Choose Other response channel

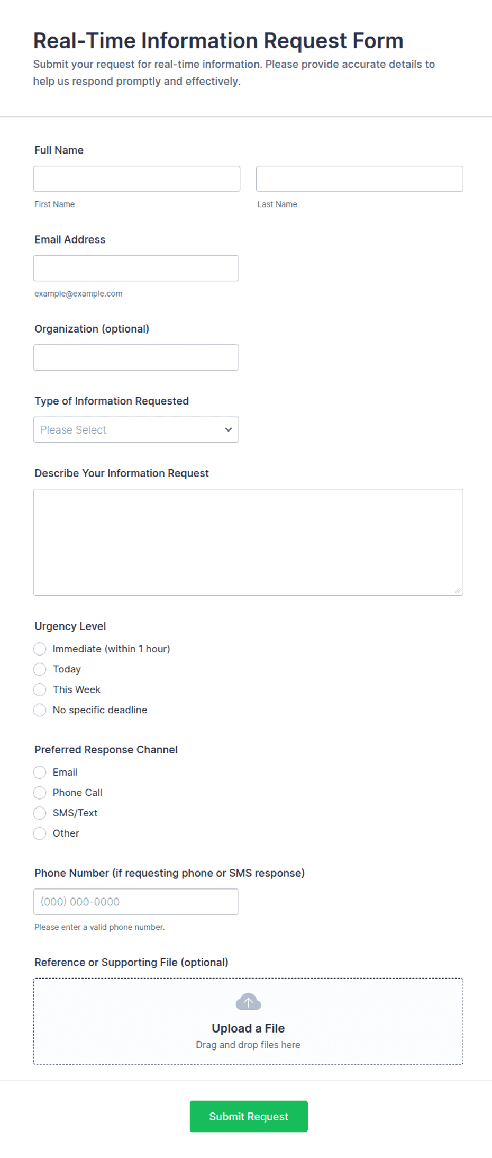(40, 833)
